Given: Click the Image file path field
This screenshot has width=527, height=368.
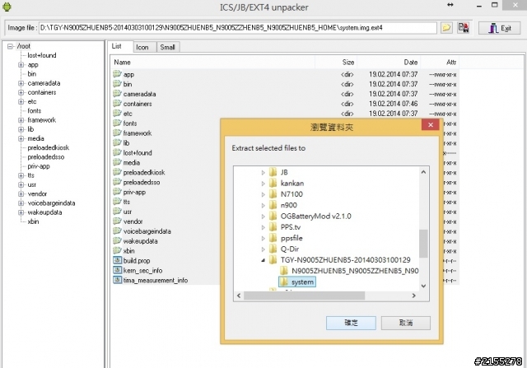Looking at the screenshot, I should pos(238,27).
